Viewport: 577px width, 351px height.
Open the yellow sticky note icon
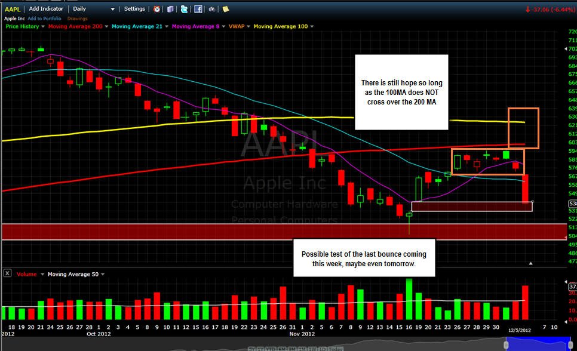point(226,9)
